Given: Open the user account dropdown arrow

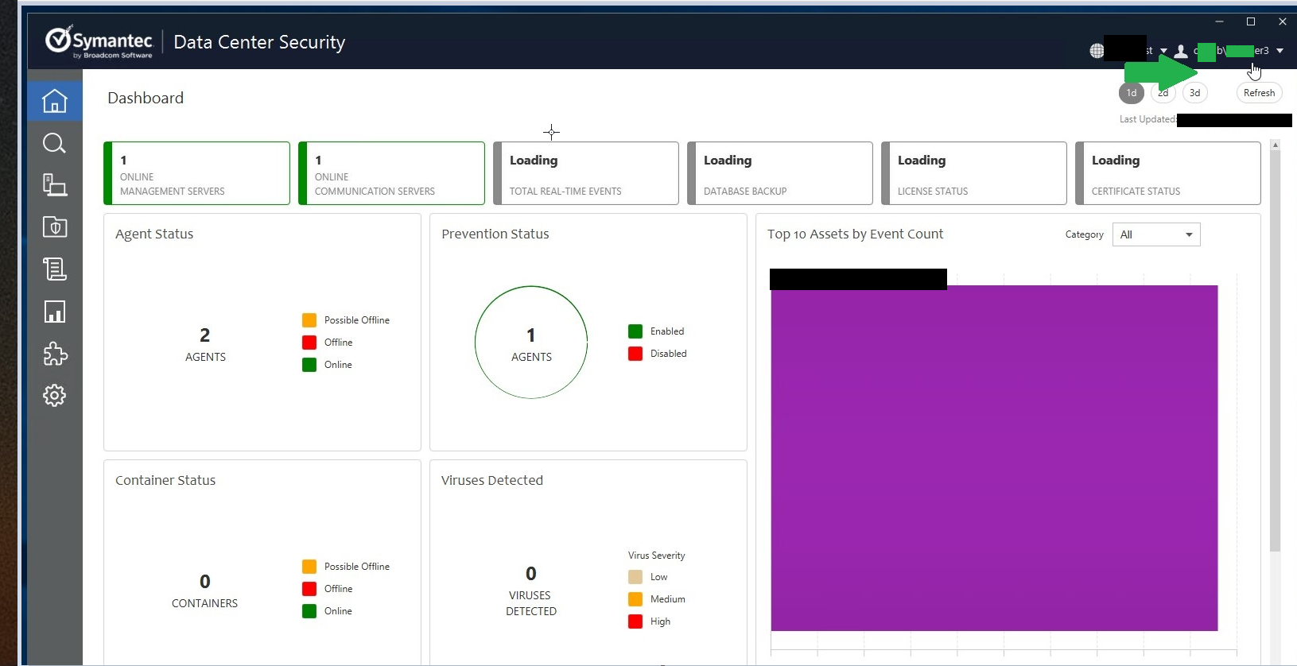Looking at the screenshot, I should [x=1280, y=51].
